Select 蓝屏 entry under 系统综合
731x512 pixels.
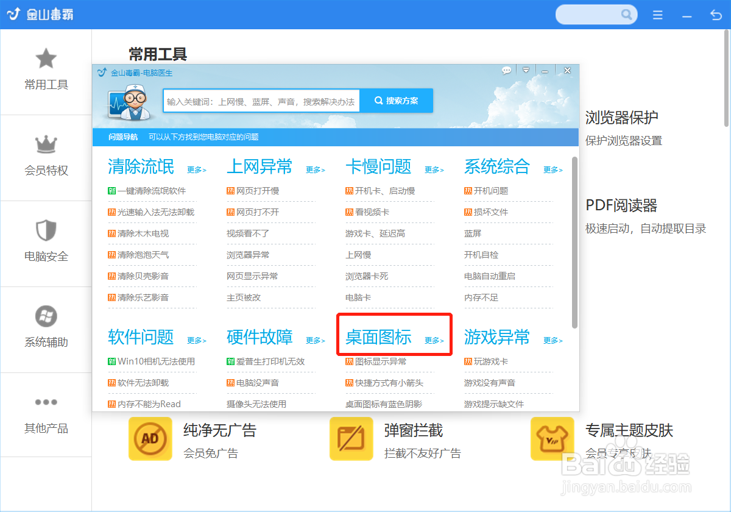coord(473,233)
